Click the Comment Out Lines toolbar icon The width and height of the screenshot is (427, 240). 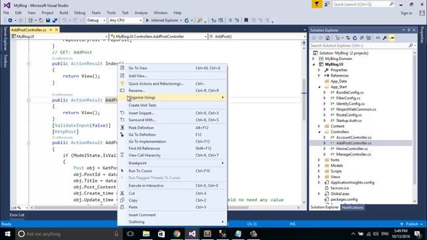pyautogui.click(x=230, y=21)
